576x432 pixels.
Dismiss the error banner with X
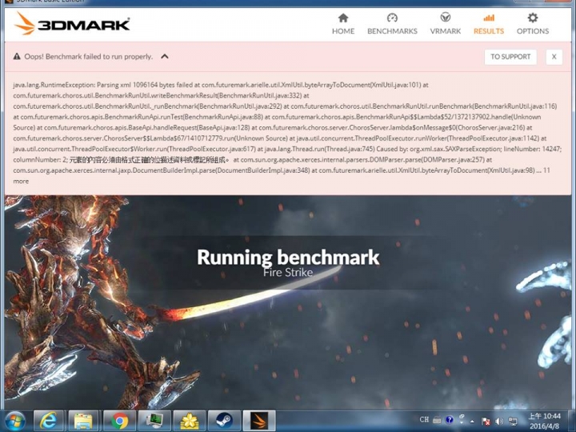(554, 57)
